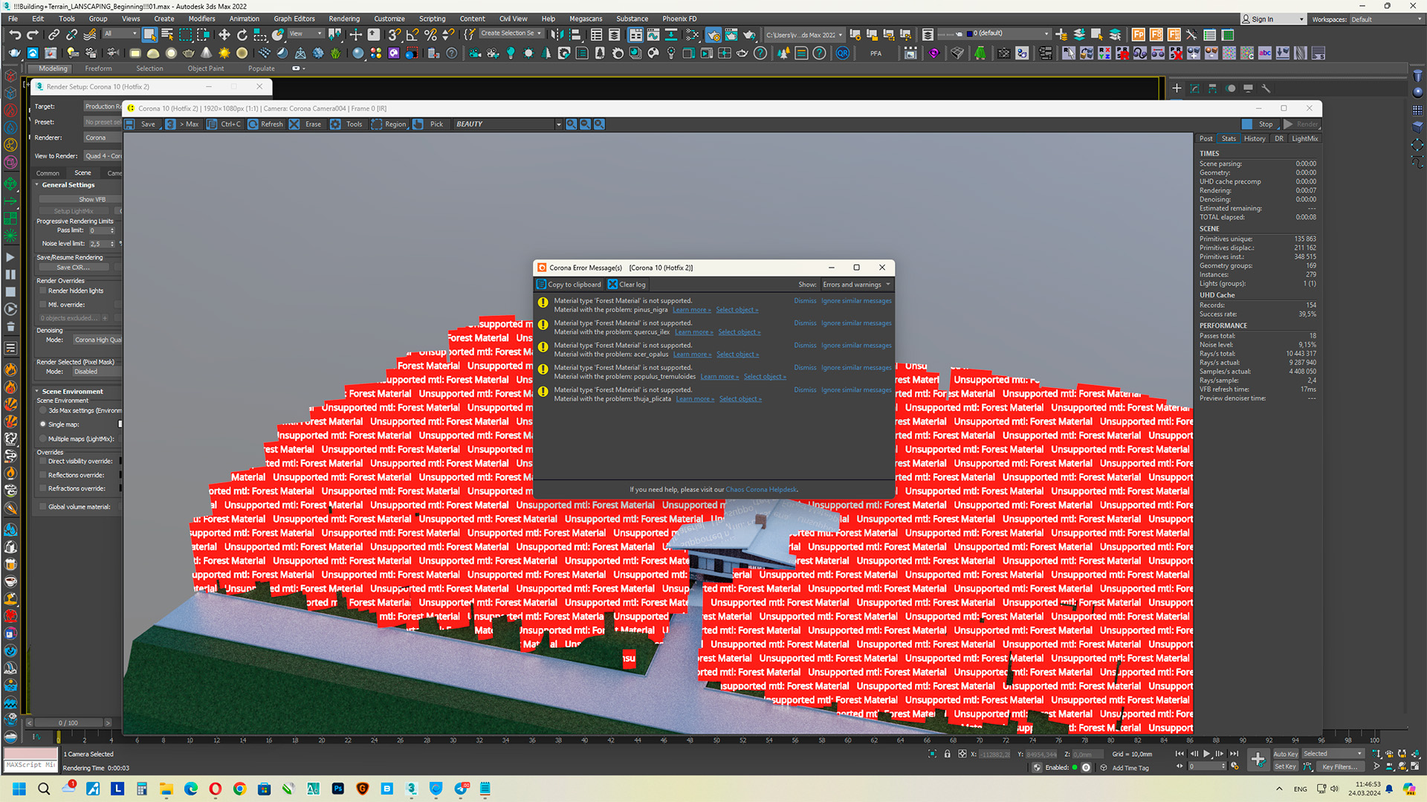Switch to the LightMix tab in VFB
The image size is (1427, 802).
pyautogui.click(x=1304, y=139)
